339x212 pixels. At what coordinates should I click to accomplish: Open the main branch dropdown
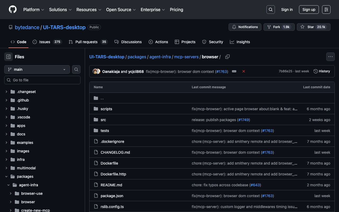37,69
